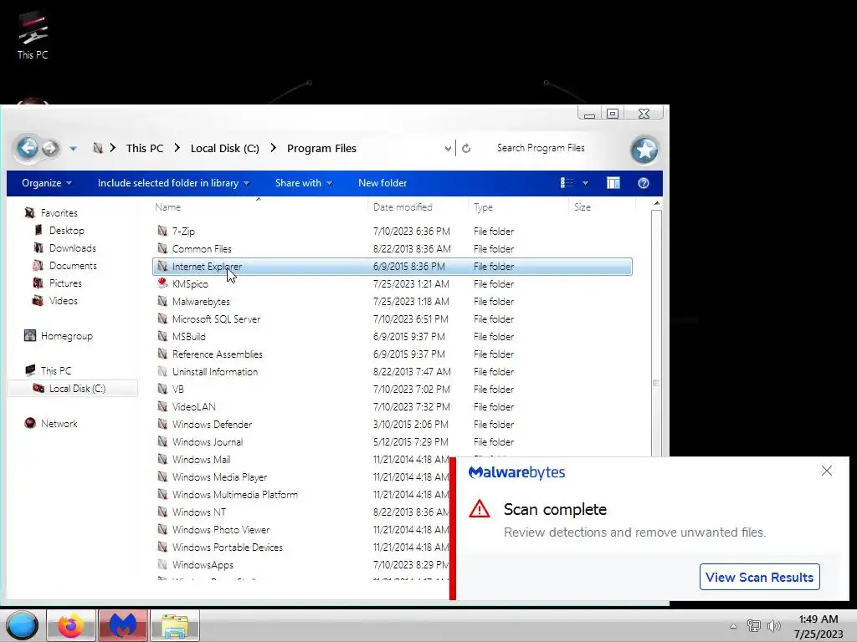
Task: Click the change view icon
Action: tap(567, 183)
